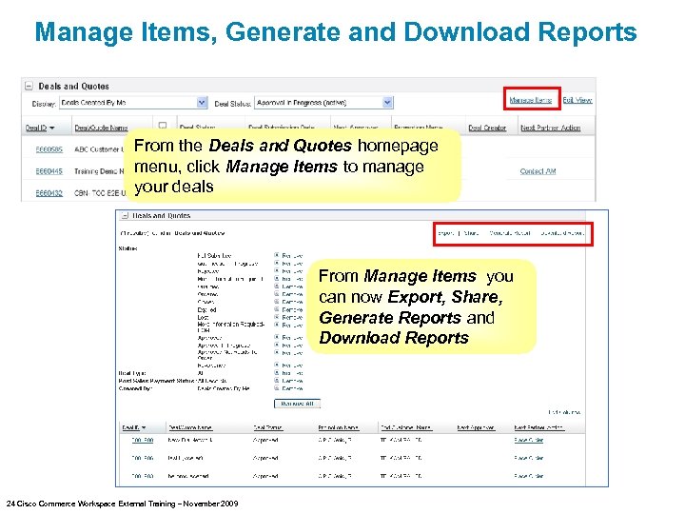Click Next Partner Action header in upper table
685x514 pixels.
(x=551, y=128)
